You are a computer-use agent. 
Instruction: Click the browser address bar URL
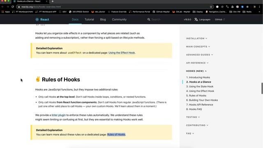pyautogui.click(x=41, y=7)
